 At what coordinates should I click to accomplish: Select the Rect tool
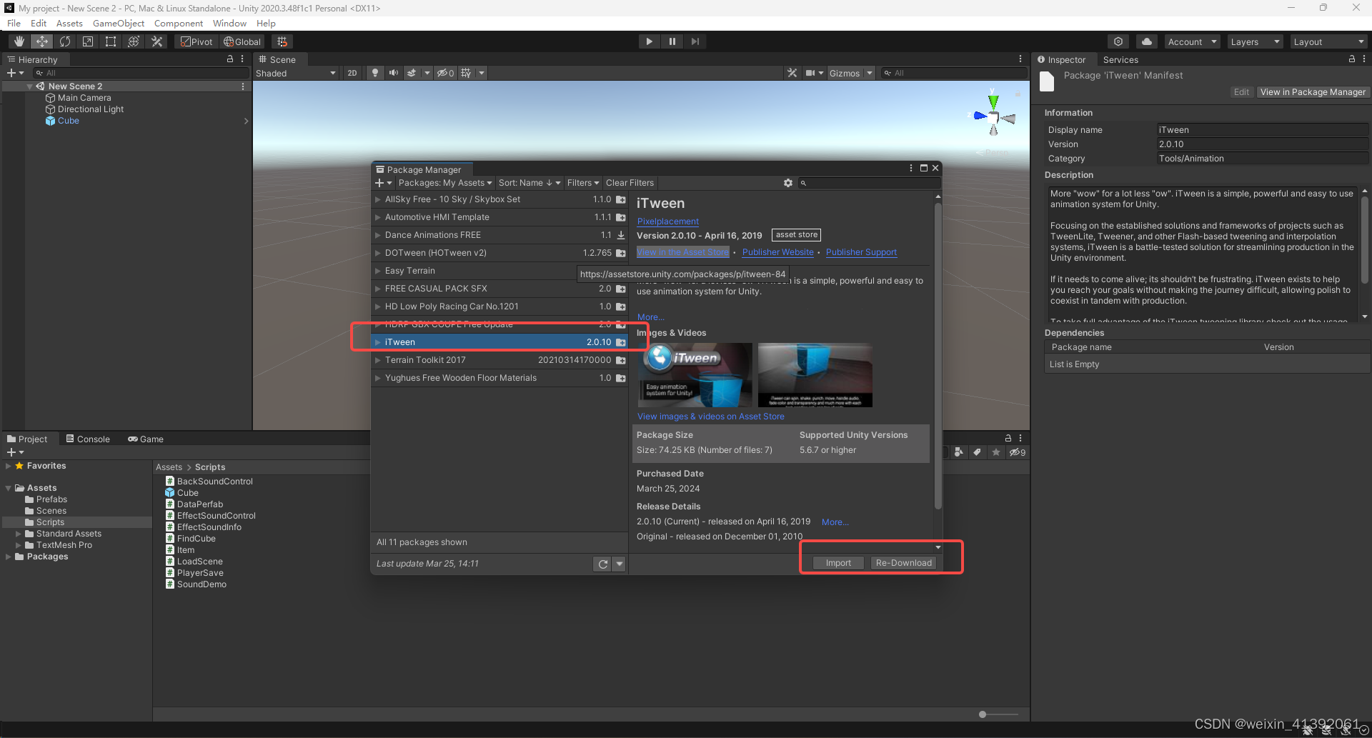(111, 41)
